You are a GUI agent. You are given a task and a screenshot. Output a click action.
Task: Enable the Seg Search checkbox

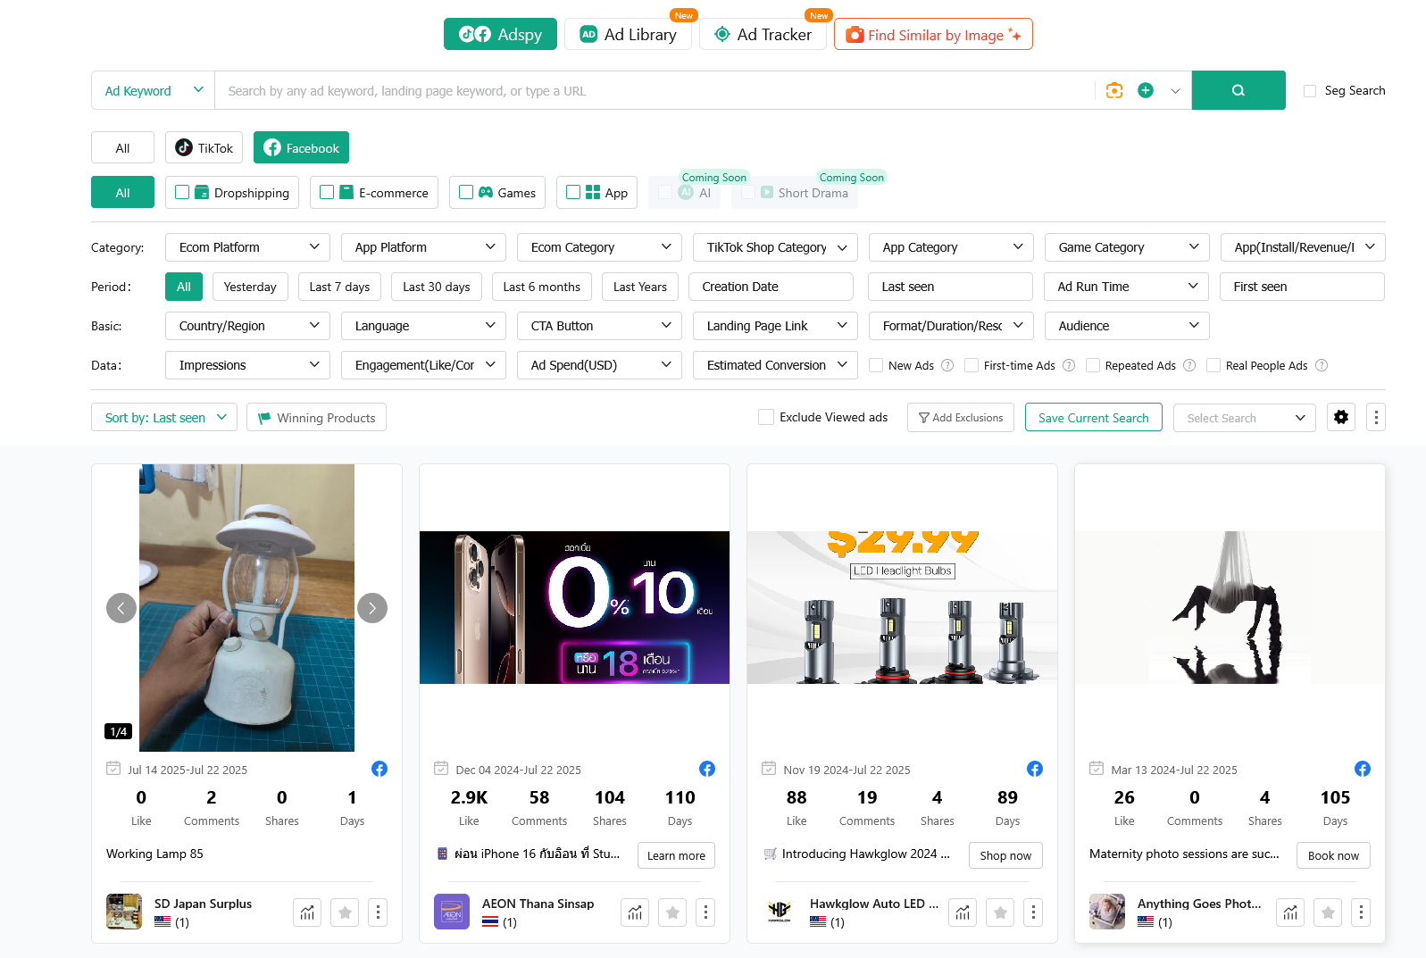click(x=1310, y=91)
